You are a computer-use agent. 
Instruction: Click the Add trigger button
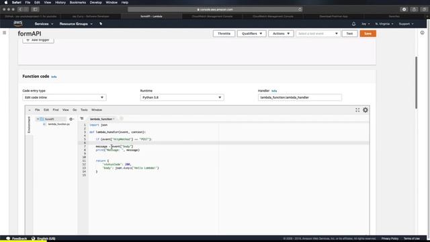[x=38, y=40]
